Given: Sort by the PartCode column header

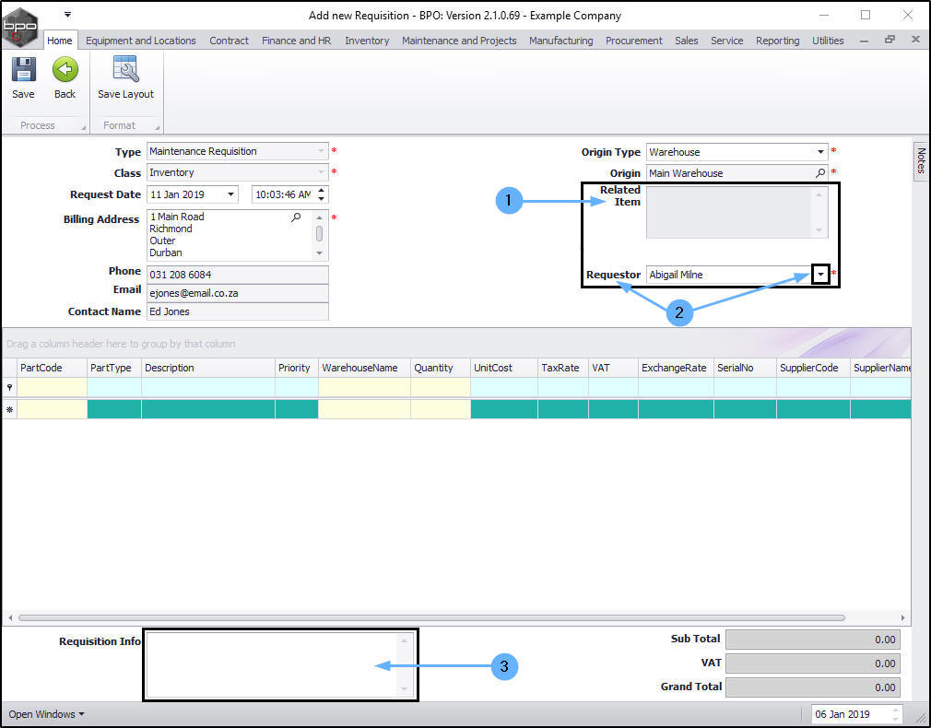Looking at the screenshot, I should pos(52,368).
